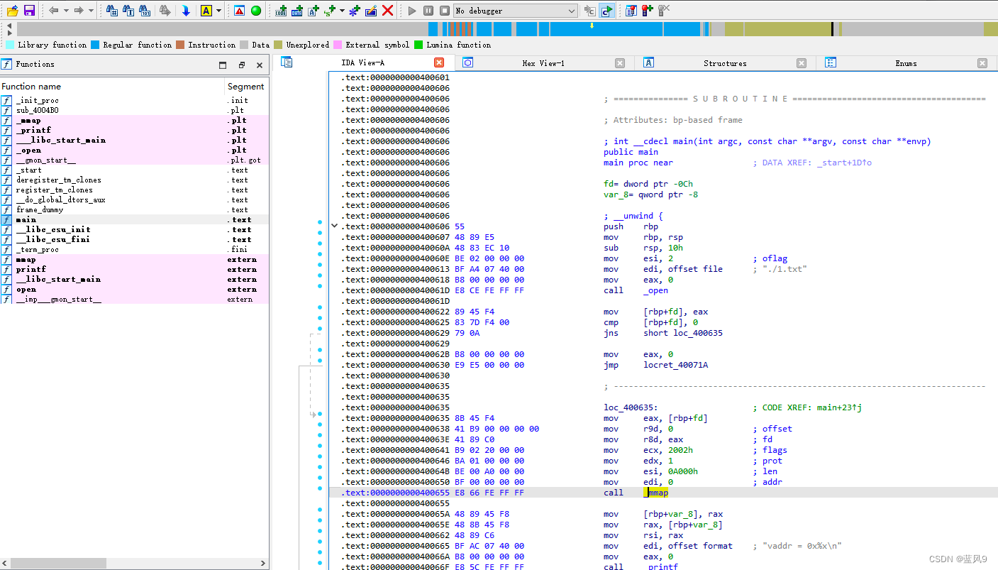Click the green-plus DATA icon
Image resolution: width=998 pixels, height=570 pixels.
coord(297,11)
